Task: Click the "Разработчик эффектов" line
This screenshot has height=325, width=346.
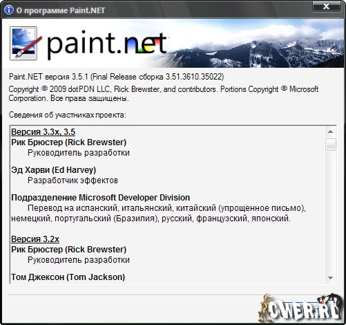Action: pyautogui.click(x=73, y=180)
